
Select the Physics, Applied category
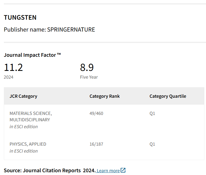28,144
